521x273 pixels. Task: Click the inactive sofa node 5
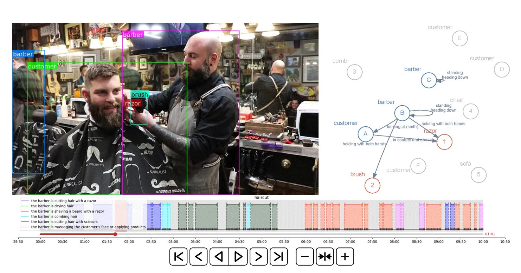pyautogui.click(x=478, y=174)
